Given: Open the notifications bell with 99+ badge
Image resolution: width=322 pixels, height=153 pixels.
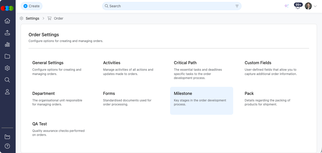Looking at the screenshot, I should 298,6.
